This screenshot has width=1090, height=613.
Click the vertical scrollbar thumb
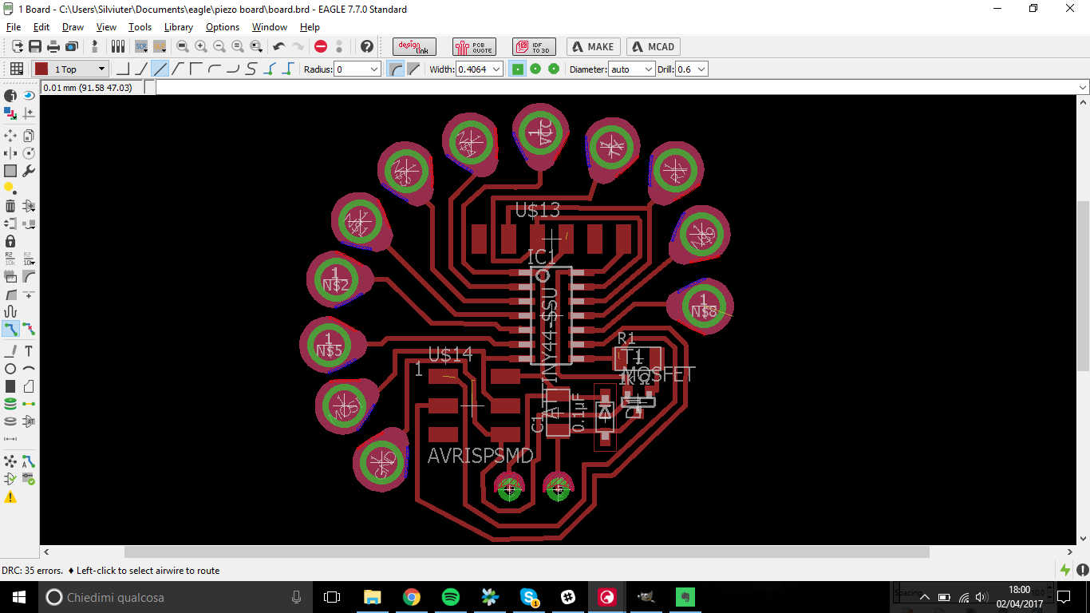tap(1083, 286)
